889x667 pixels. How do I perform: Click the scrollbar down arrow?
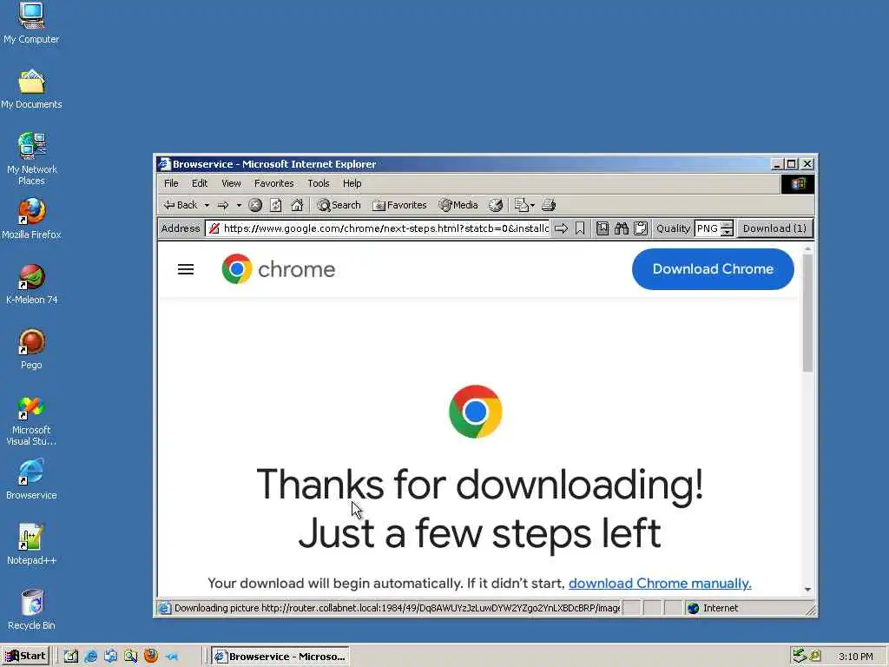(x=807, y=590)
